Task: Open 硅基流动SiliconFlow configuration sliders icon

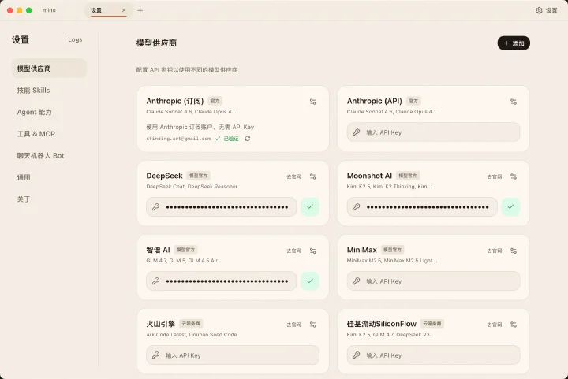Action: click(514, 325)
